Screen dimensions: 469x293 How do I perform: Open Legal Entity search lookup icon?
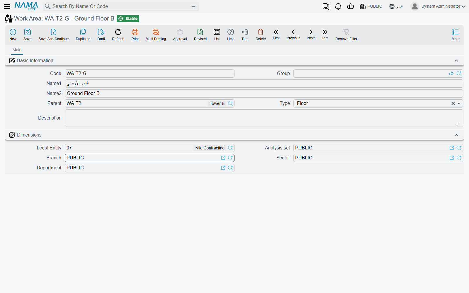230,148
